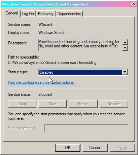Click the Apply button

[122, 148]
